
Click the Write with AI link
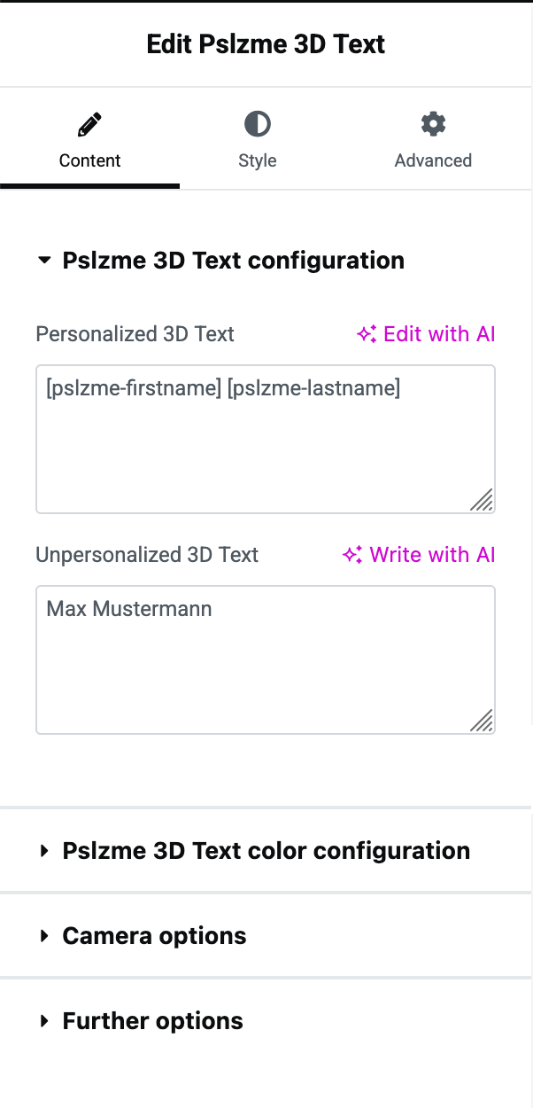point(432,555)
